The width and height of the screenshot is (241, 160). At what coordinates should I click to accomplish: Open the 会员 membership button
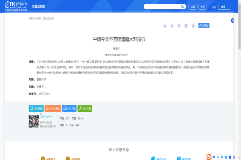(x=203, y=7)
